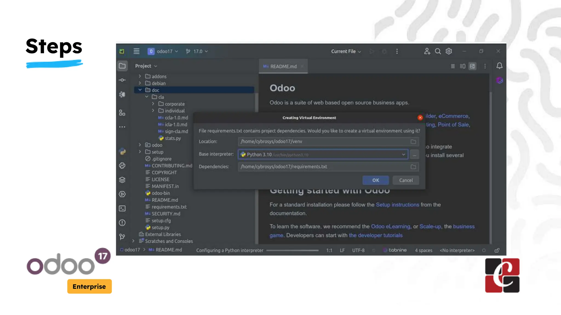Open the Commit tool window icon
This screenshot has height=315, width=561.
[x=122, y=80]
